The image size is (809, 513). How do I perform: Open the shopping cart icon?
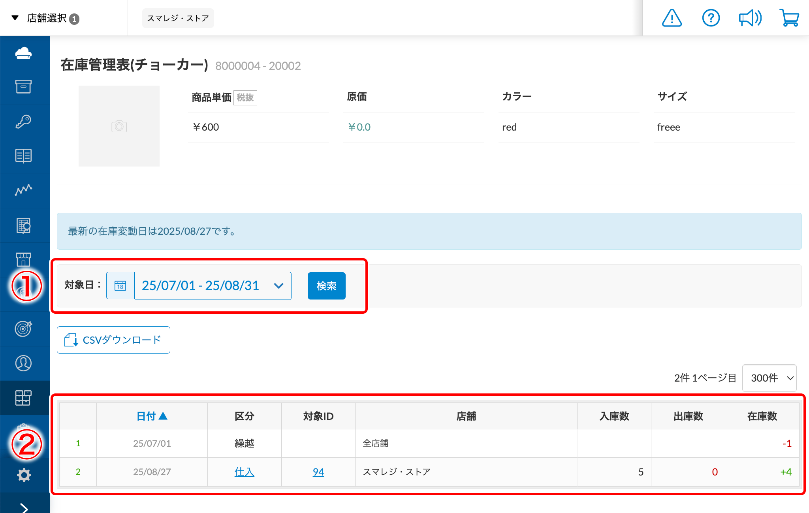(789, 18)
